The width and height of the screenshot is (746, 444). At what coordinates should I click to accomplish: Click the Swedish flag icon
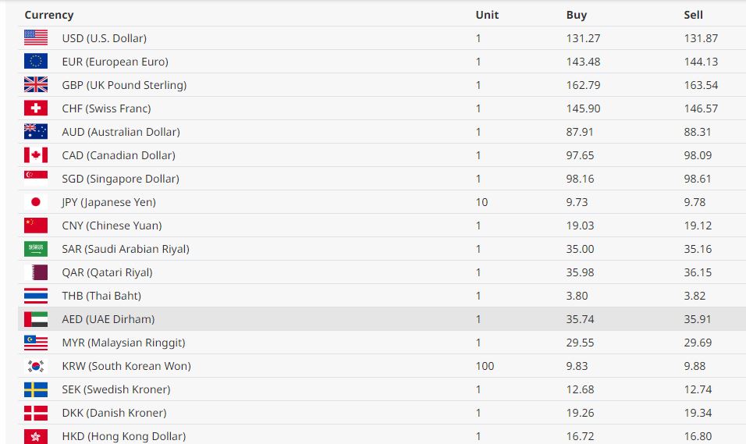click(36, 389)
